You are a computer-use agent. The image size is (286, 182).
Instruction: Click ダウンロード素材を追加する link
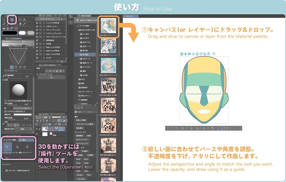pos(18,171)
